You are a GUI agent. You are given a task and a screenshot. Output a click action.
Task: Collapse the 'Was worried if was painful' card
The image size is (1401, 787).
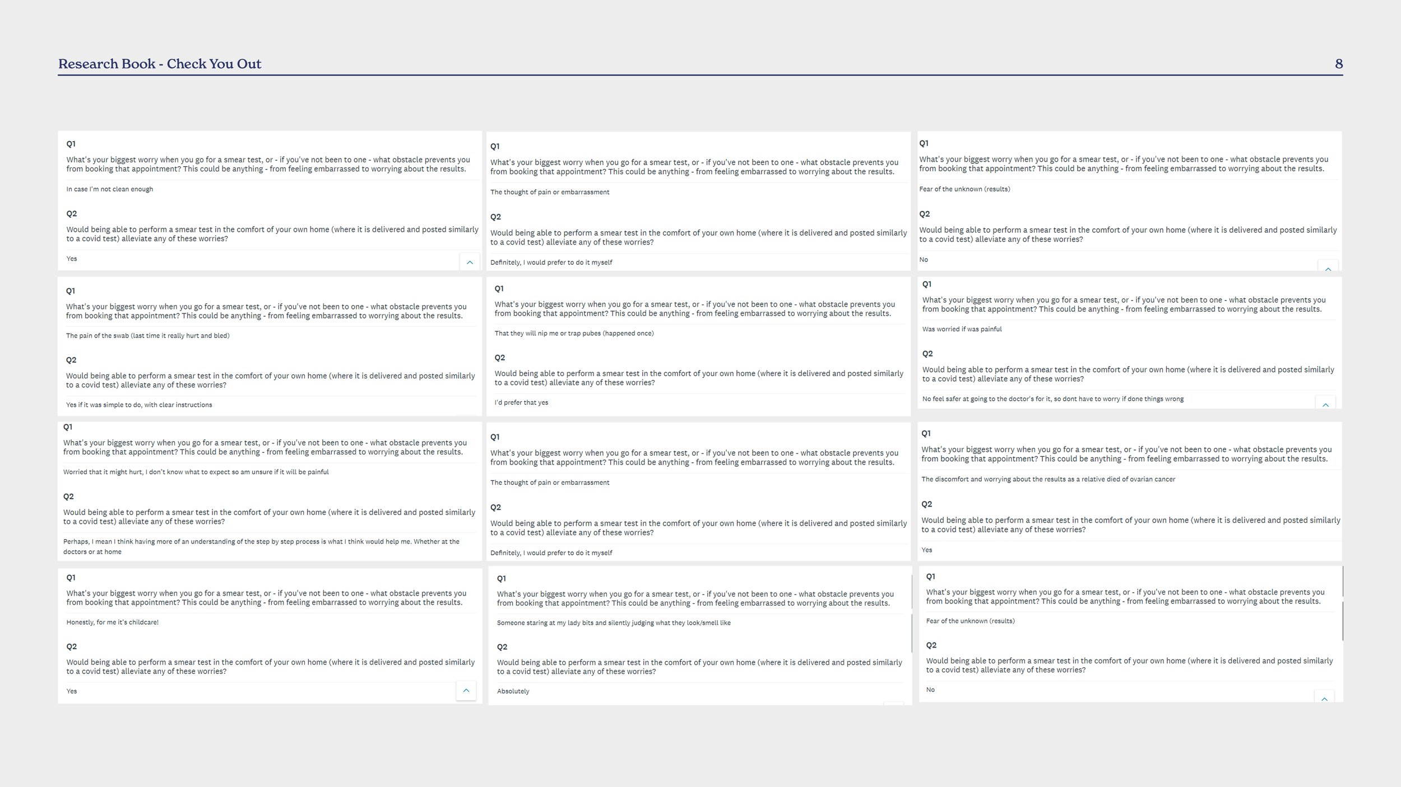(1325, 403)
